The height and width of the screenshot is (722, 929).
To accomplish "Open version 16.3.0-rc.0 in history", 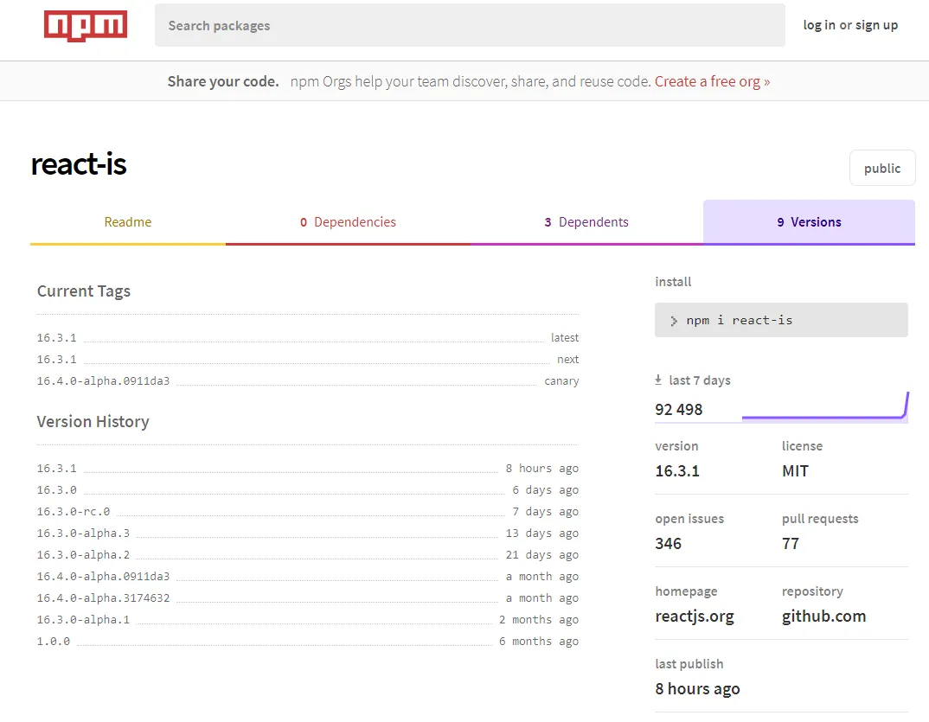I will 74,512.
